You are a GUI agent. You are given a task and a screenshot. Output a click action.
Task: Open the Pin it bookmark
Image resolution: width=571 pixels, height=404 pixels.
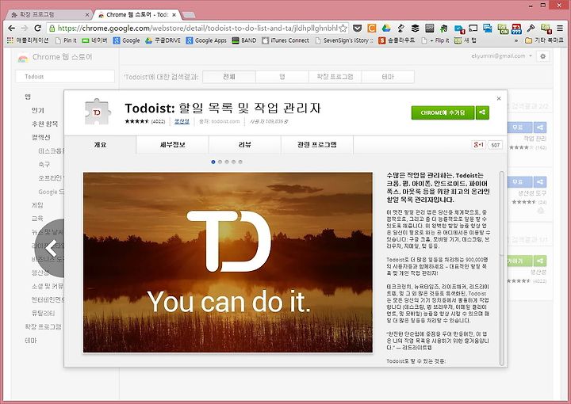(66, 40)
